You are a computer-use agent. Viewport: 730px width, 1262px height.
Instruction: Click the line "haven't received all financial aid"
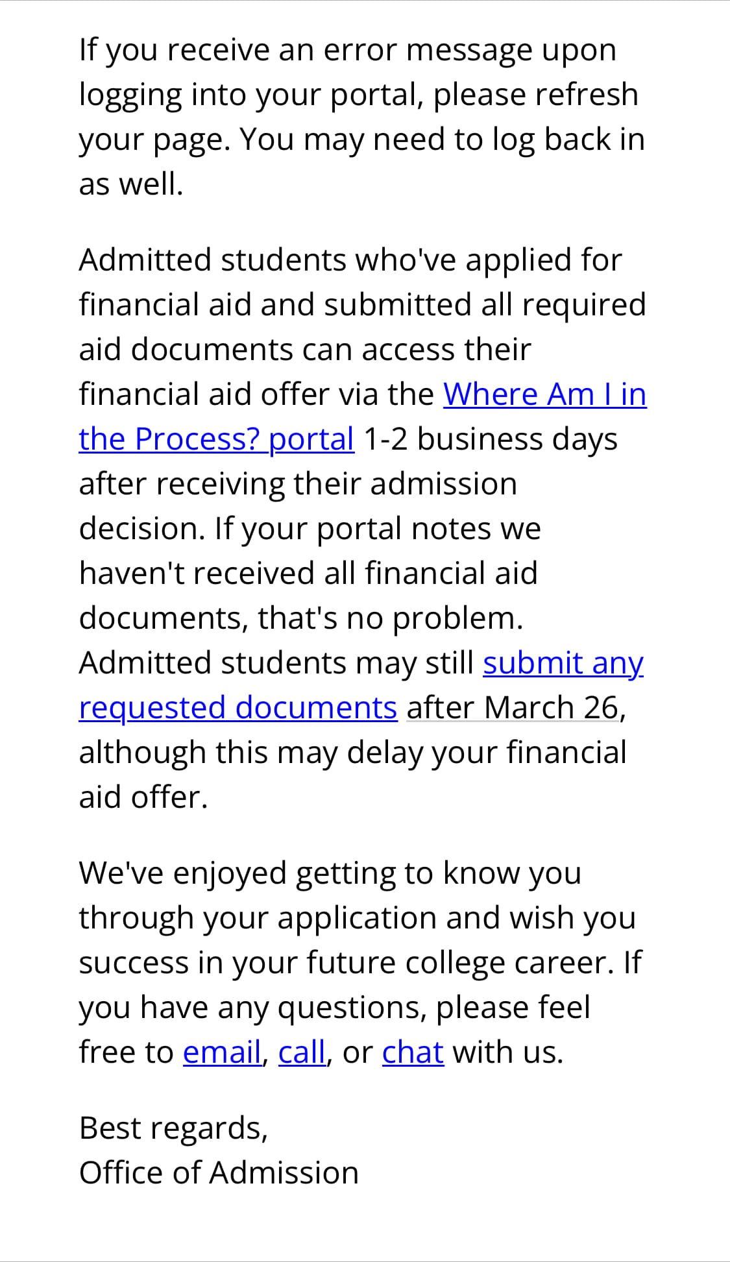click(x=308, y=574)
